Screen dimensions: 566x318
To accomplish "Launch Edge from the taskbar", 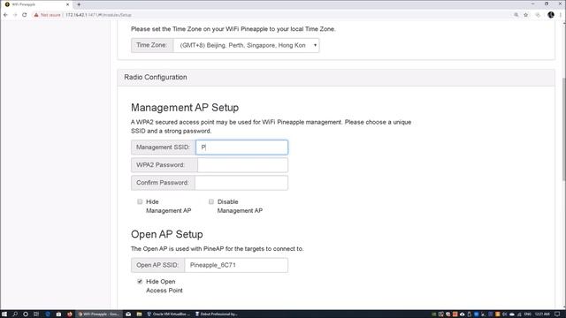I will pos(48,314).
